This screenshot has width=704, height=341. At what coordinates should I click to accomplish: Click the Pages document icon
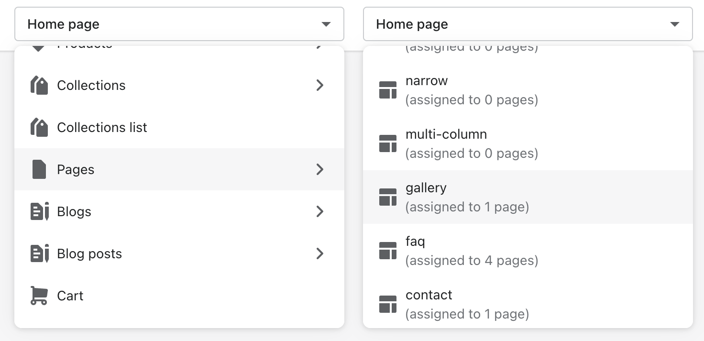39,170
